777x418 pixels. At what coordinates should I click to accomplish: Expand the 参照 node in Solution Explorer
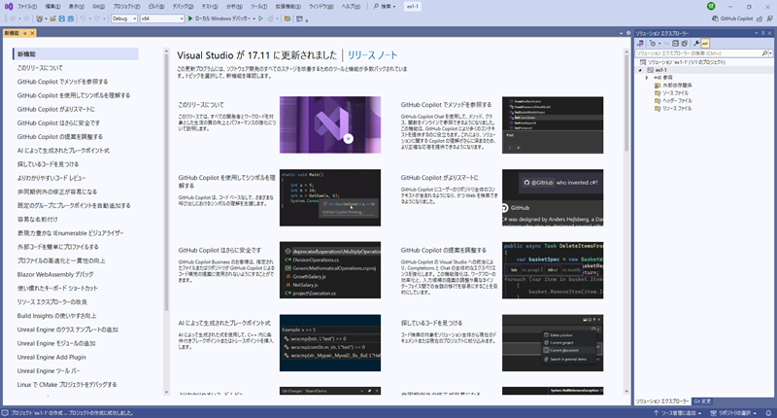coord(647,78)
